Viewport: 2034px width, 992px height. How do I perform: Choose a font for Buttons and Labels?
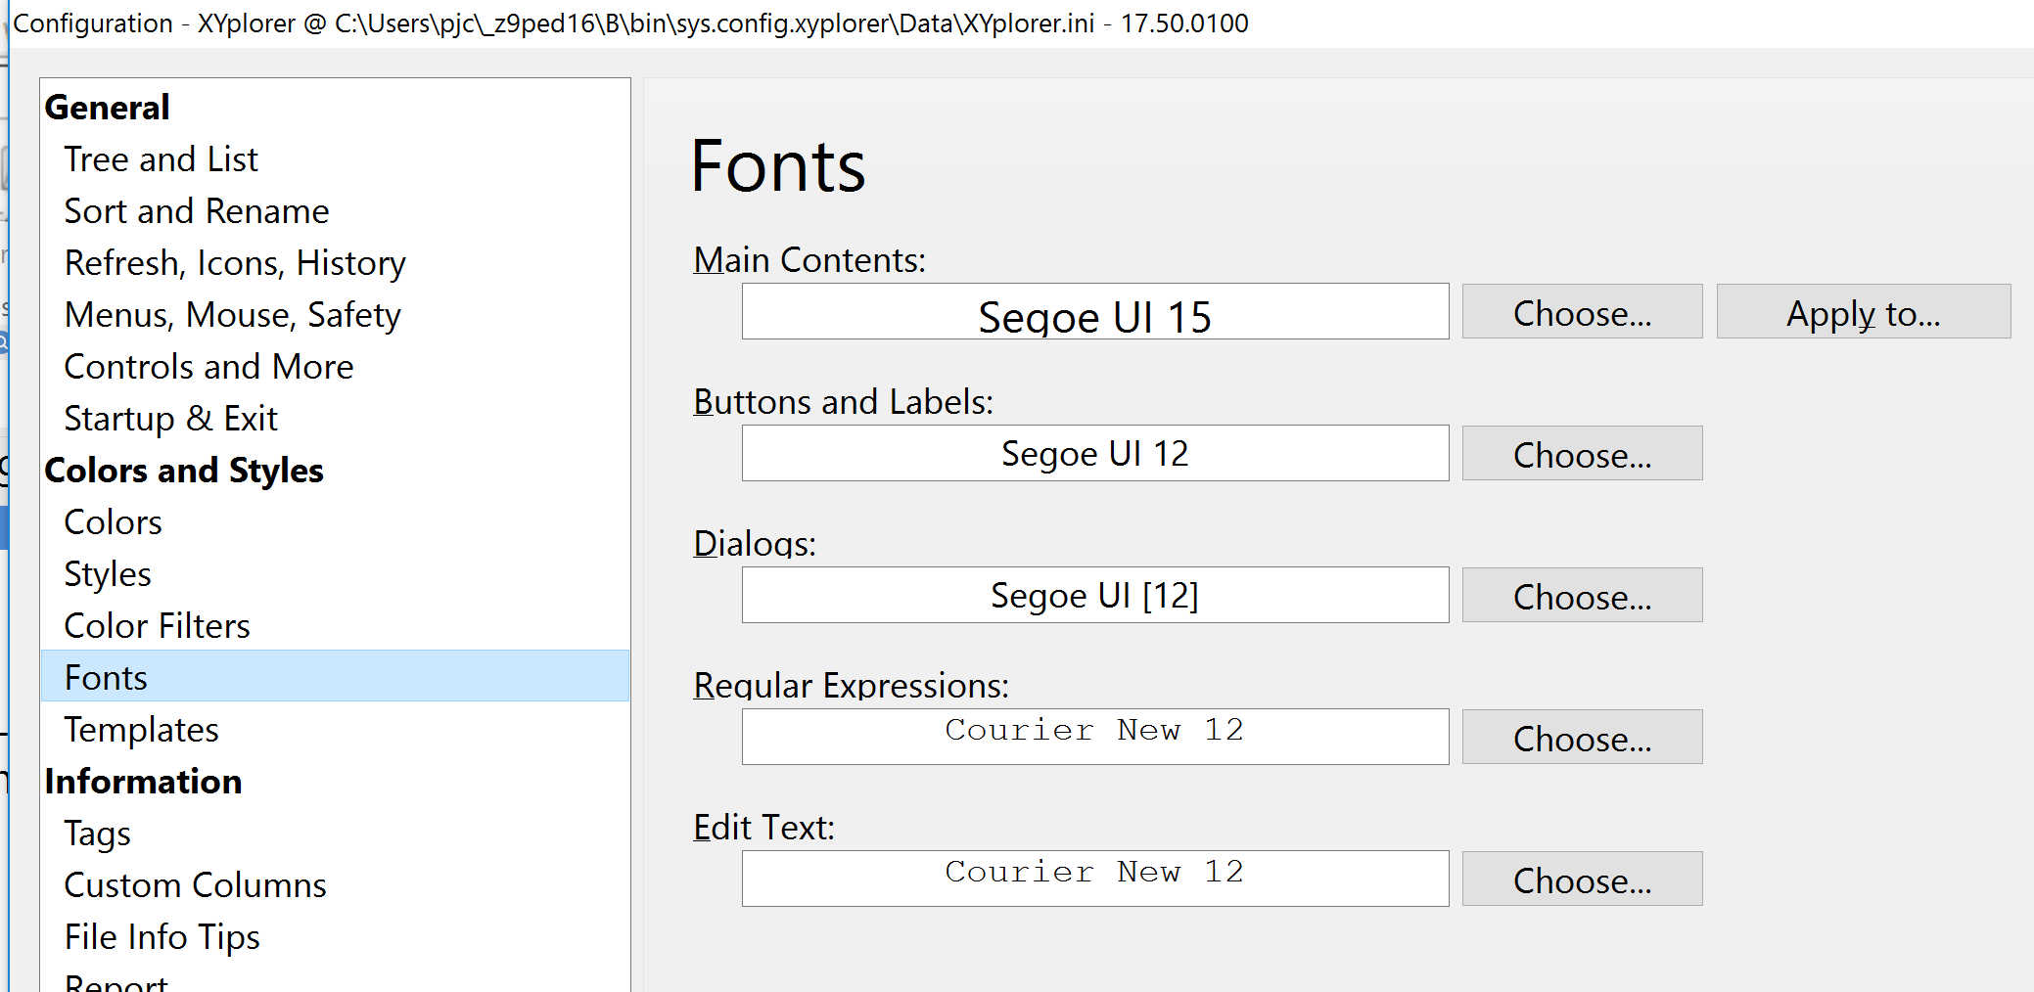(1582, 453)
